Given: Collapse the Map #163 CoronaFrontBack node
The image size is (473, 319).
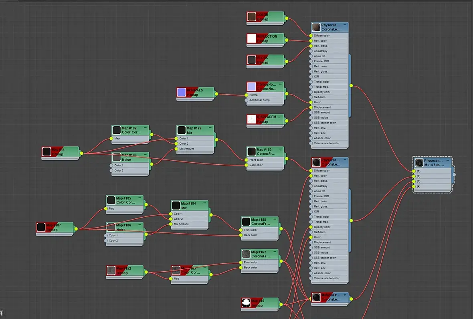Looking at the screenshot, I should pos(280,149).
